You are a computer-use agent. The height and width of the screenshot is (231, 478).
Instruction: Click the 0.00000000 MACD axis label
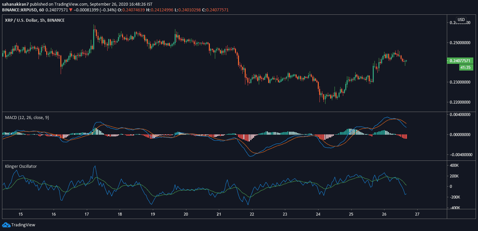point(460,135)
